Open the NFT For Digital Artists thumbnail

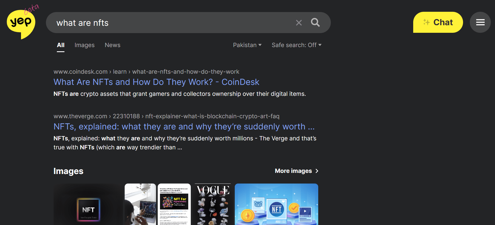(x=174, y=205)
